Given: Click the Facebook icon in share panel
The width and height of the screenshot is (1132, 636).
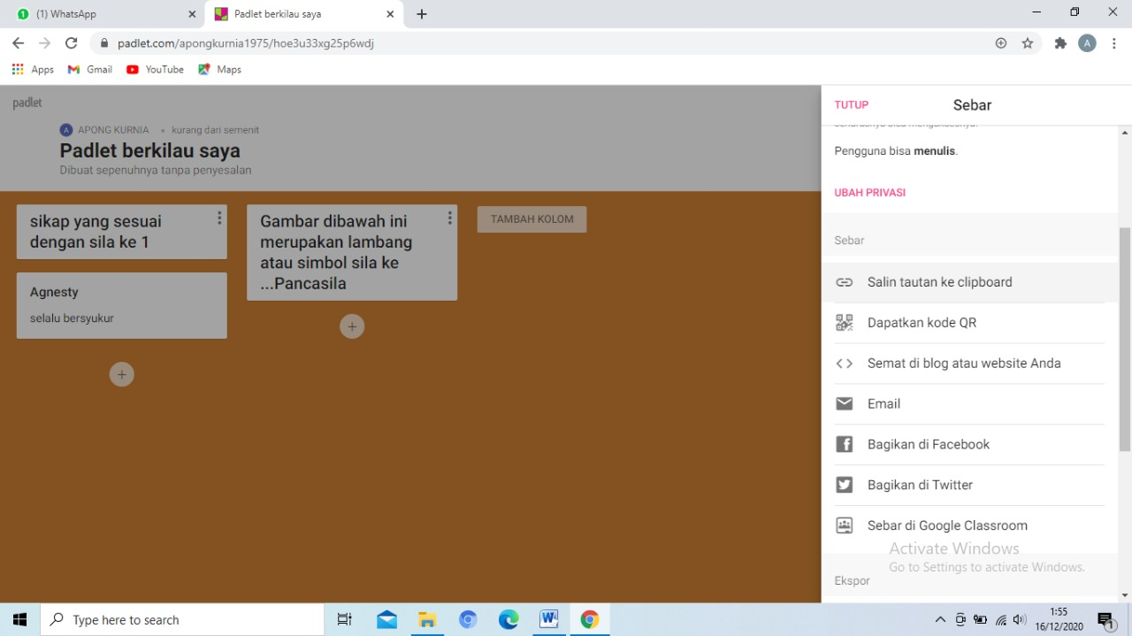Looking at the screenshot, I should point(845,445).
